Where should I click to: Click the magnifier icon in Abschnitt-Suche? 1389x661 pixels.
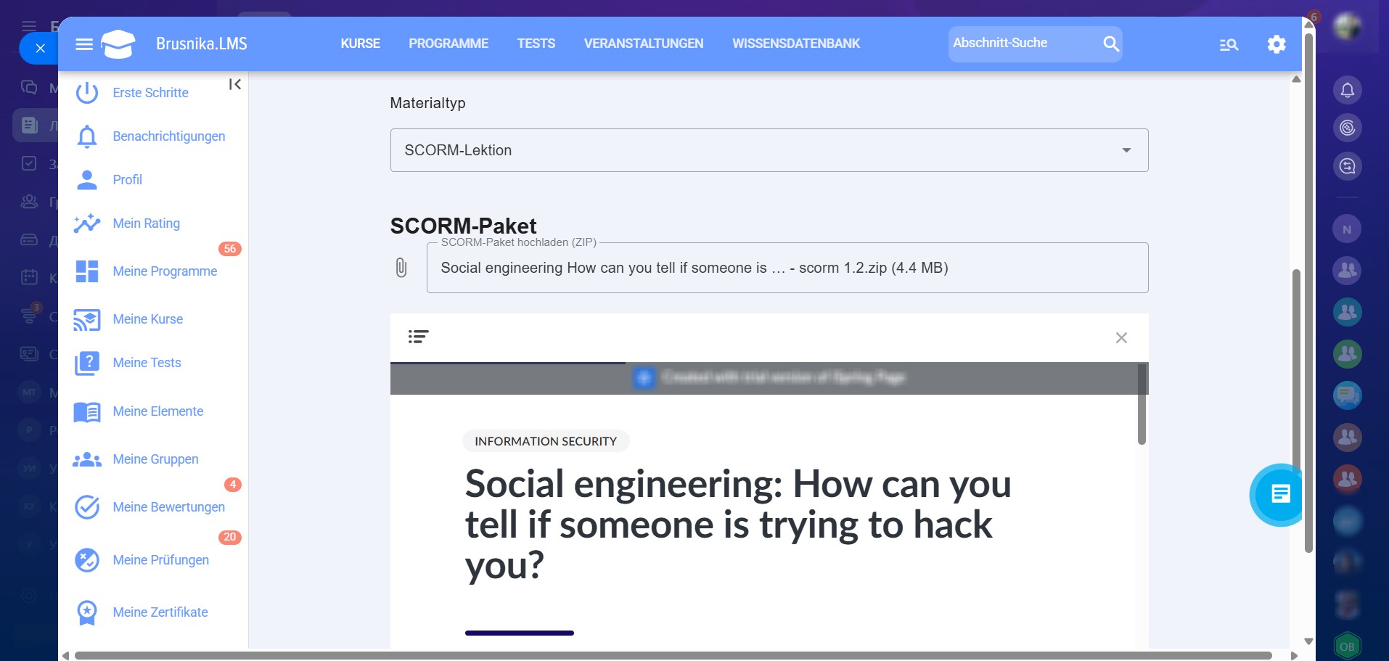pyautogui.click(x=1110, y=44)
